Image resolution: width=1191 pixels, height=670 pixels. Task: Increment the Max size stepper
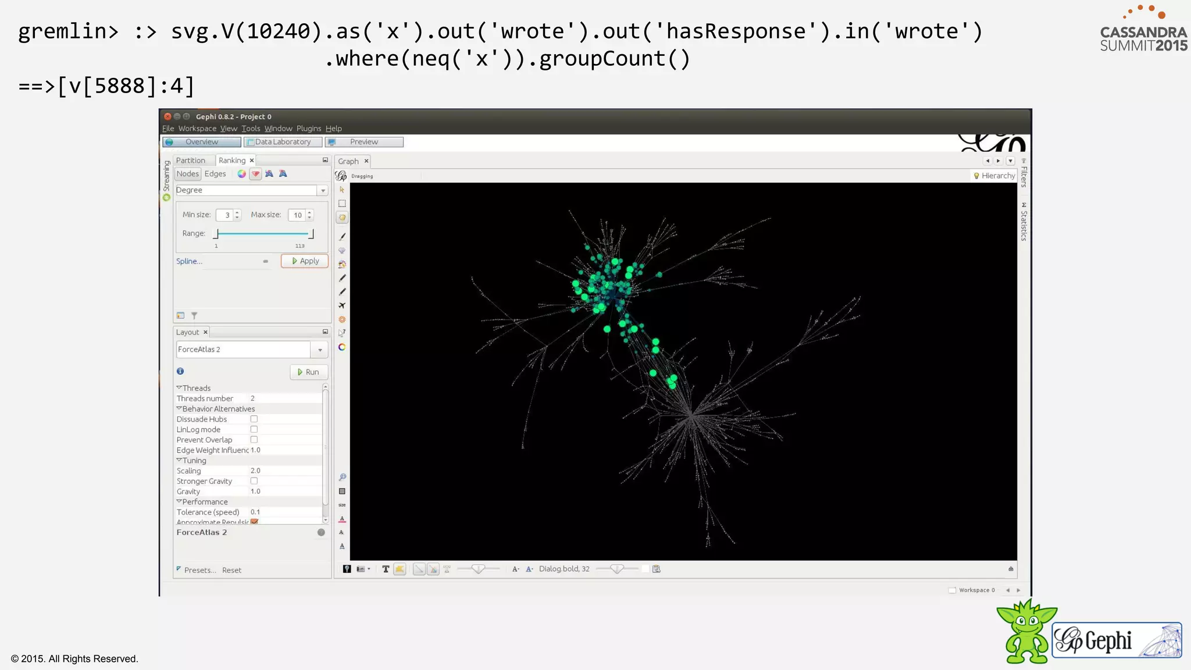tap(309, 212)
